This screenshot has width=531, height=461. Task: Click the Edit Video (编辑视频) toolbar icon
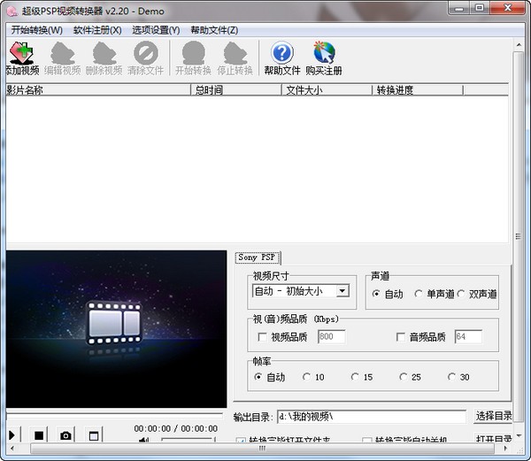63,58
